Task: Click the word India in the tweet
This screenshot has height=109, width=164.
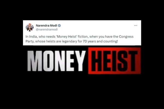Action: pos(33,37)
